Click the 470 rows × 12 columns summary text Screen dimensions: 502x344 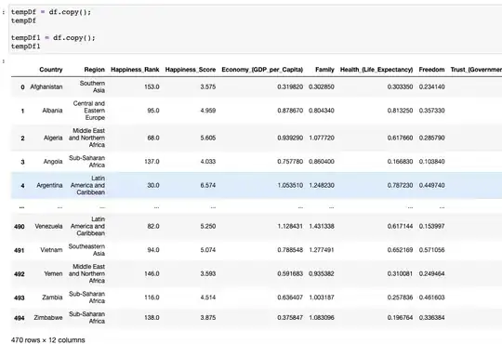pyautogui.click(x=48, y=340)
